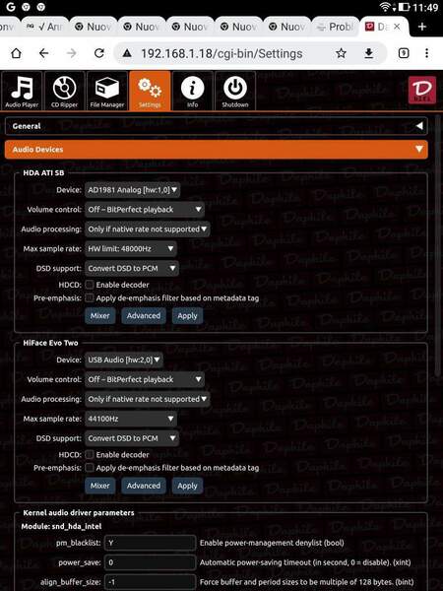Open the tab switcher counter

404,53
